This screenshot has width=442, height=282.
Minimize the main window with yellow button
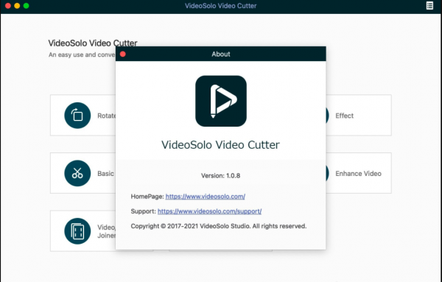(x=17, y=6)
